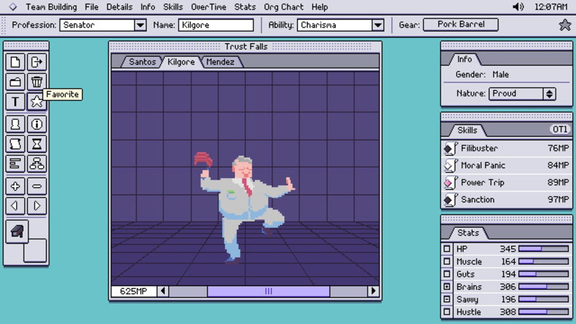This screenshot has height=324, width=576.
Task: Toggle the Hustle stat checkbox
Action: 447,312
